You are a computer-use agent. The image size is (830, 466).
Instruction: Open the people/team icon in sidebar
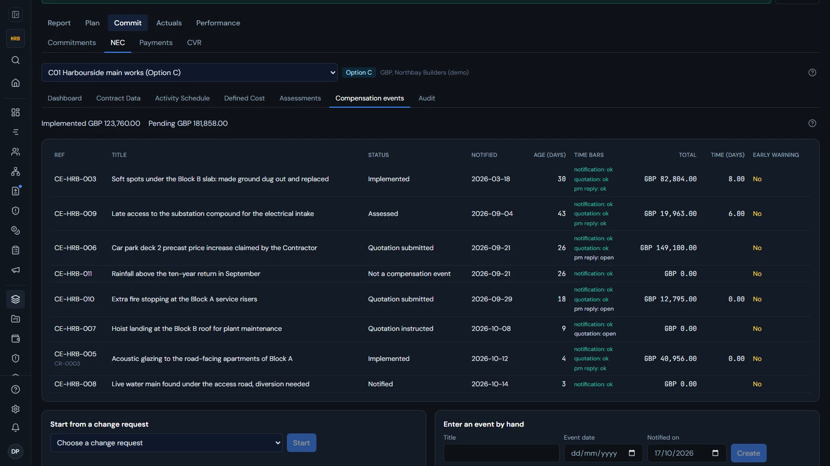tap(16, 152)
